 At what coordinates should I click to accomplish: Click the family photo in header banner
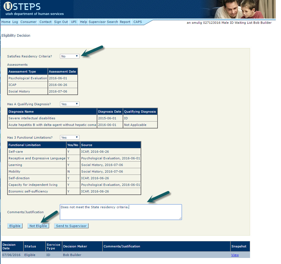pyautogui.click(x=243, y=9)
